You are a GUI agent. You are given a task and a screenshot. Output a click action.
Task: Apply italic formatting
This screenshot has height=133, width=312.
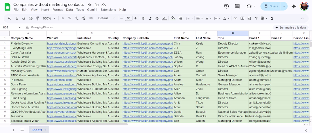click(x=150, y=18)
